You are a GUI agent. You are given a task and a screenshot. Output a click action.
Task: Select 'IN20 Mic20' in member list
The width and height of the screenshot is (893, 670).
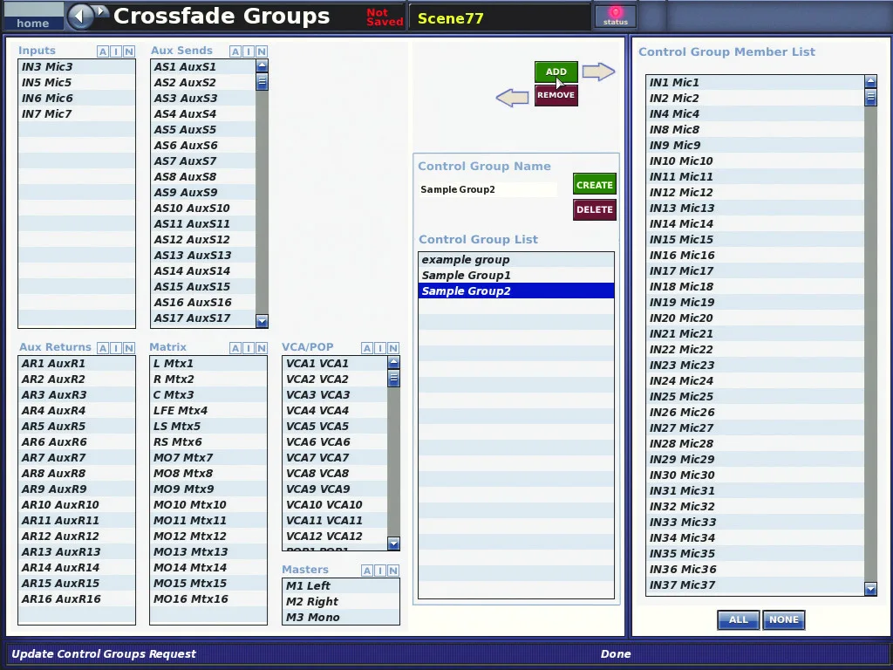(x=755, y=318)
